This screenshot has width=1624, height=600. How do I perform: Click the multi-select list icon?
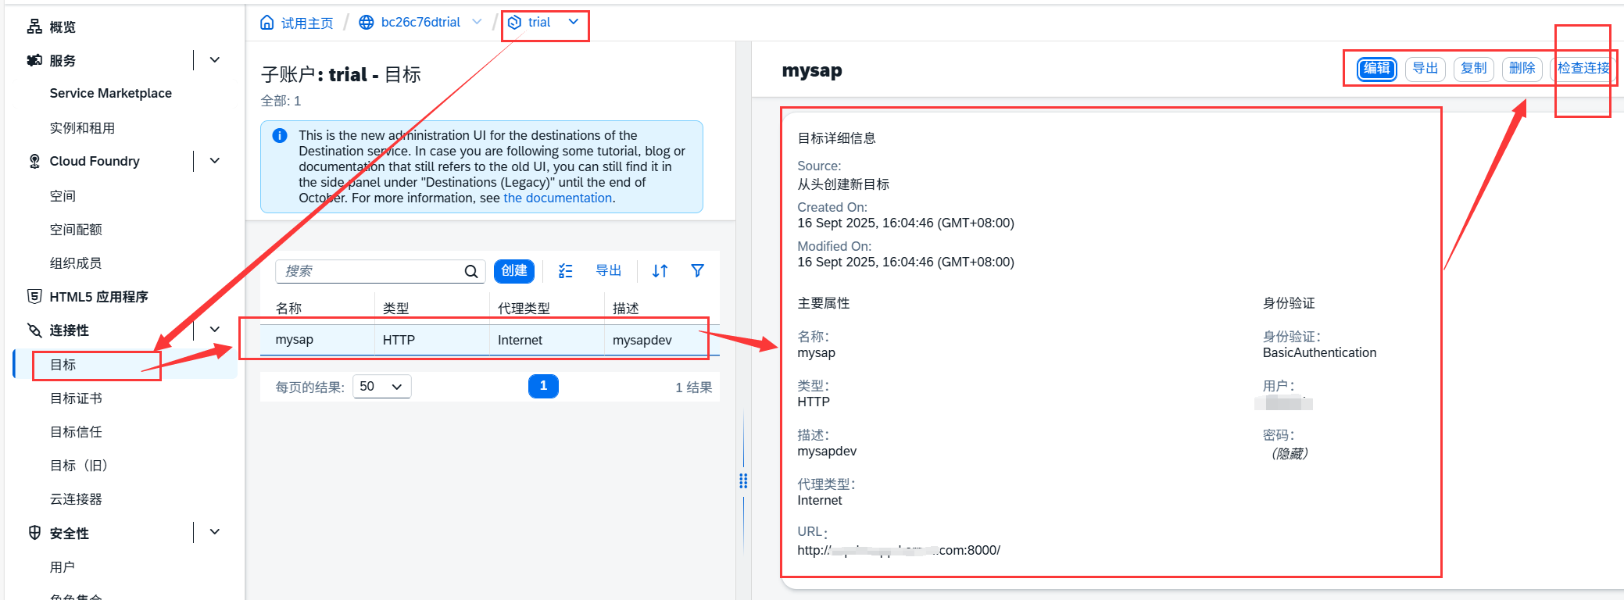click(x=566, y=271)
